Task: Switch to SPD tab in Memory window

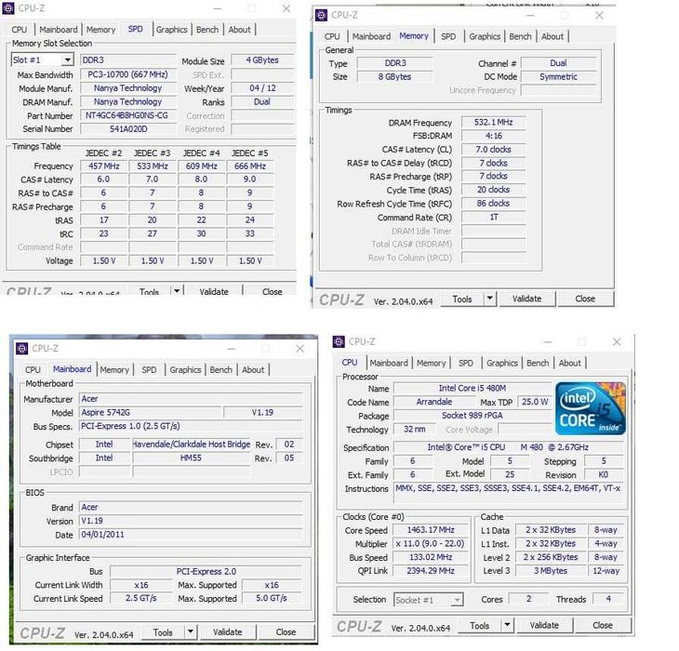Action: click(448, 36)
